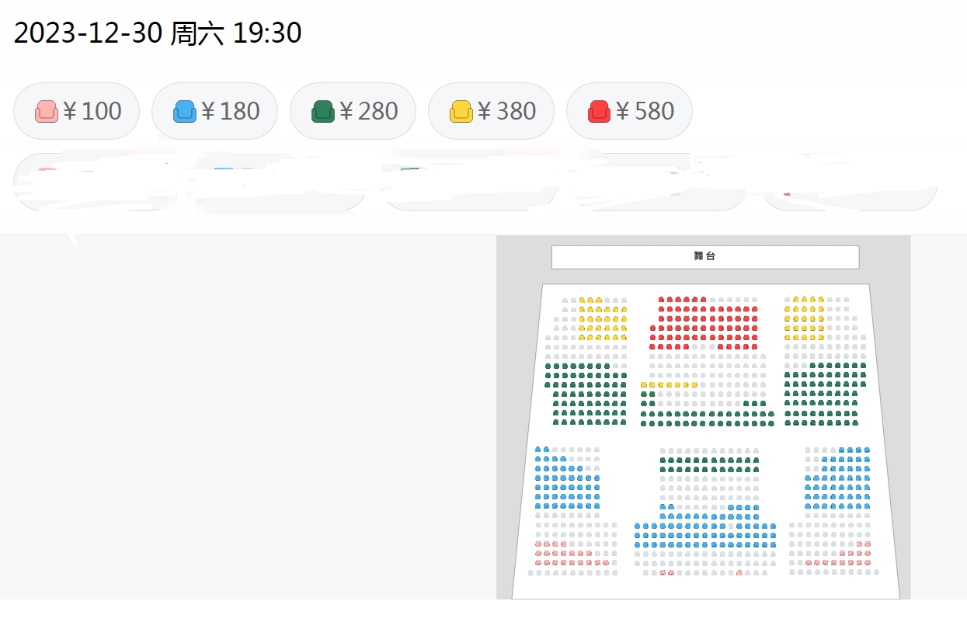This screenshot has height=636, width=967.
Task: Click the red seat icon in ¥580 pill
Action: click(600, 111)
